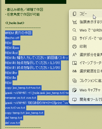Click the translate aあ icon
The height and width of the screenshot is (129, 102).
pyautogui.click(x=74, y=71)
